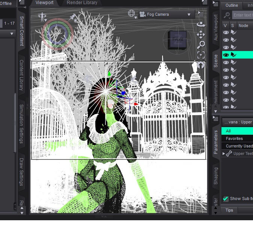
Task: Click the small arrow under the figure icon
Action: [46, 20]
